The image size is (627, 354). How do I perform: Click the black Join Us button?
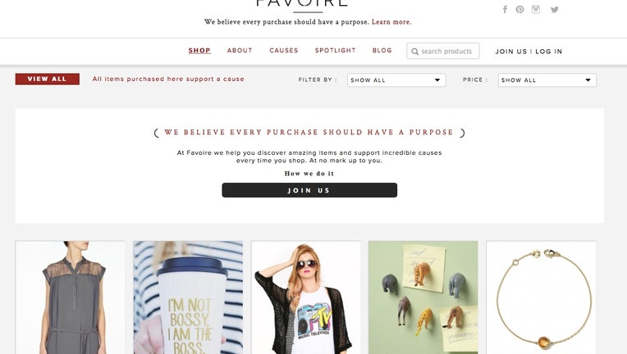pos(309,190)
